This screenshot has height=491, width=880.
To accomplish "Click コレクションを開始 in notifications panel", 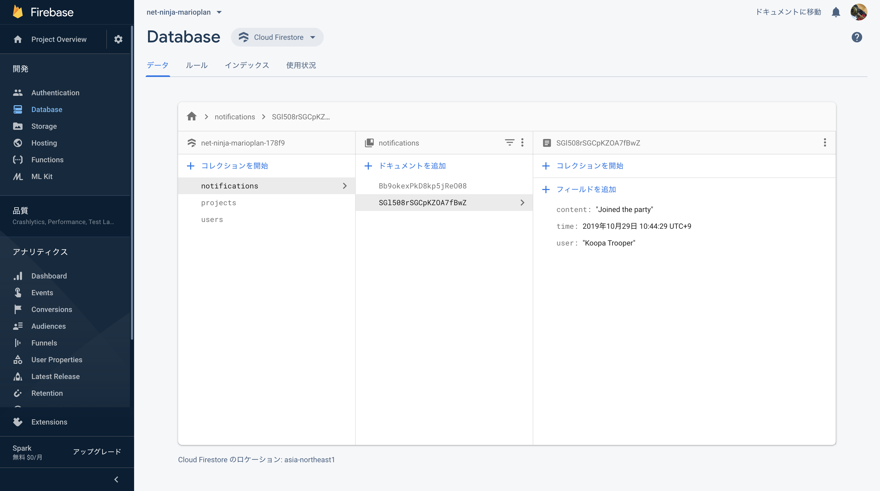I will pyautogui.click(x=589, y=165).
